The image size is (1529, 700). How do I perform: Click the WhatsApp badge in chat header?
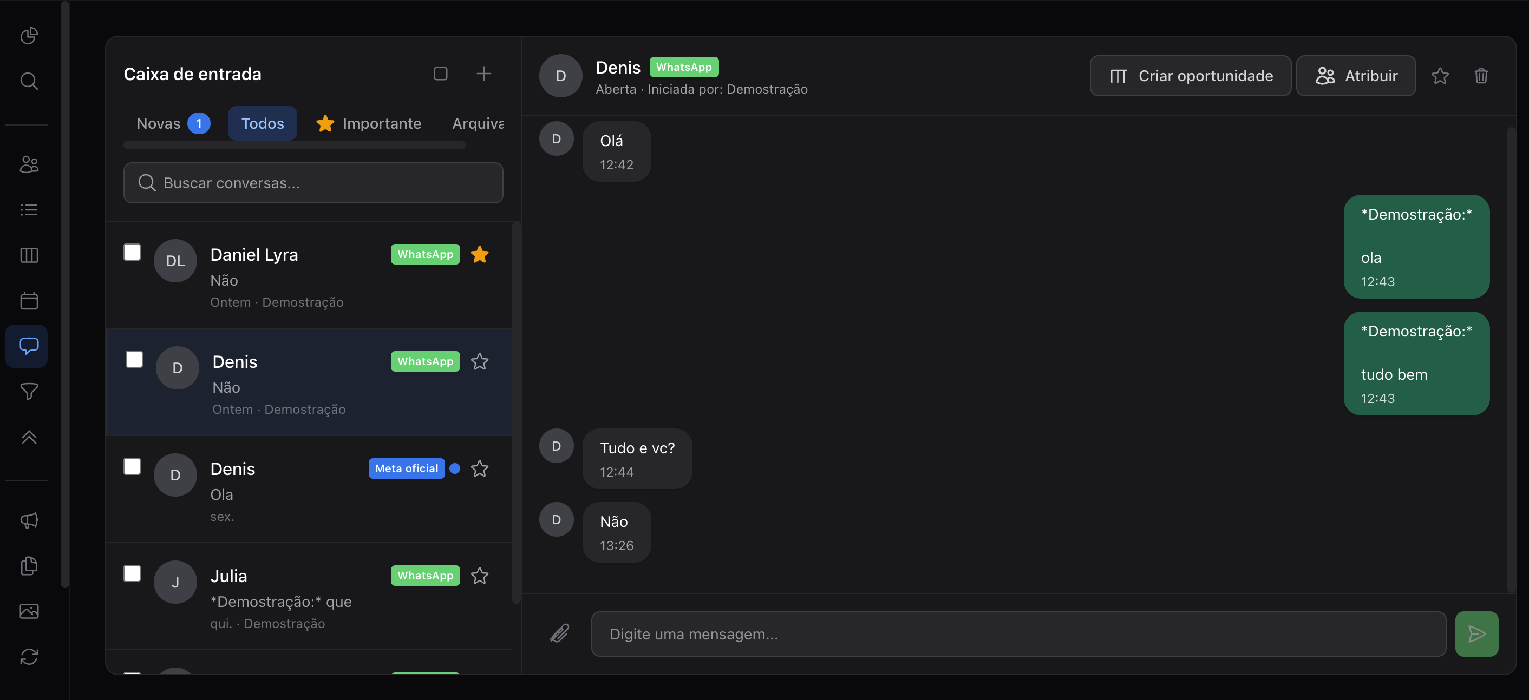click(684, 67)
